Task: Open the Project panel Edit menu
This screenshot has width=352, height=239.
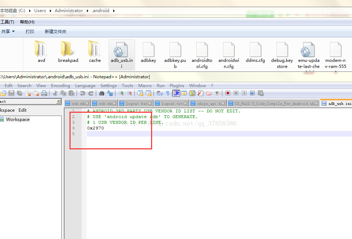Action: [x=22, y=110]
